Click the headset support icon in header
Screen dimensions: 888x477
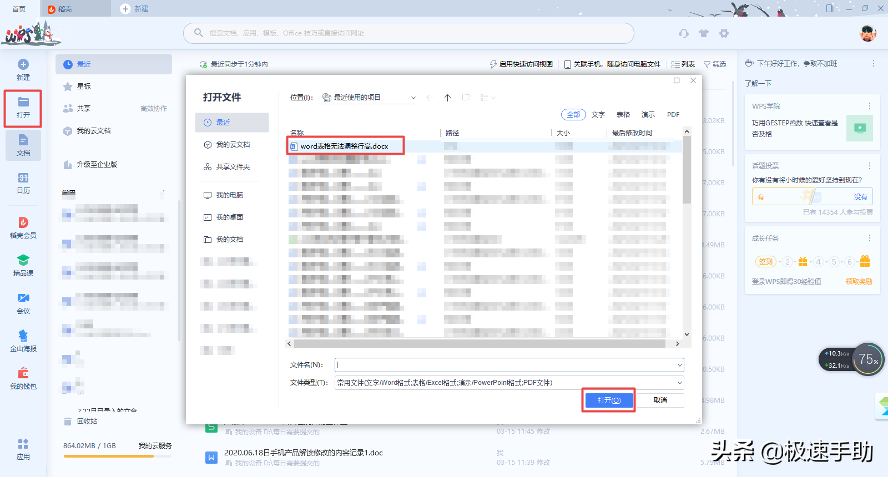tap(684, 33)
